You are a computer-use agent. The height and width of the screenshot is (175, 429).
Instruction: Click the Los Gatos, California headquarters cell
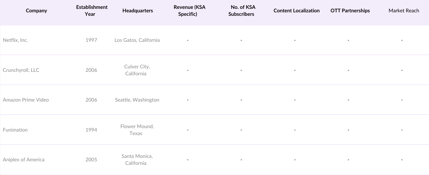pos(137,40)
